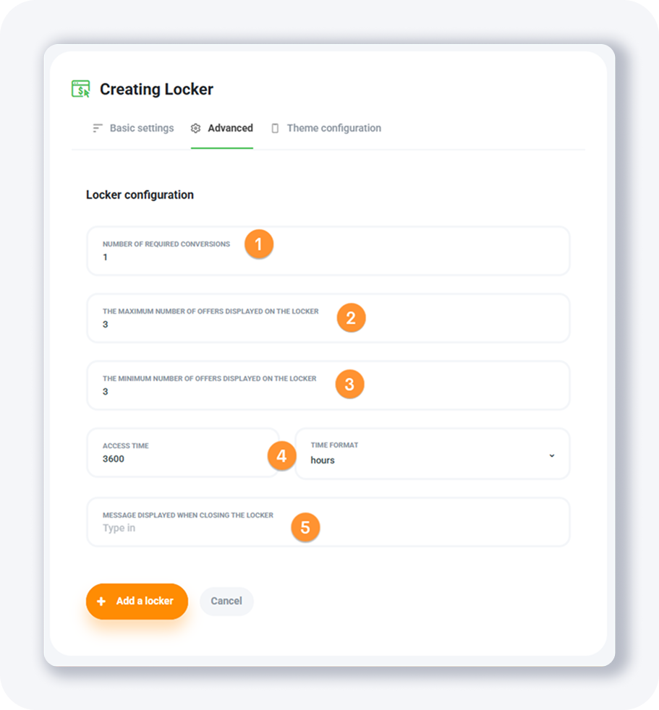This screenshot has height=710, width=659.
Task: Click the orange number 3 badge
Action: (349, 385)
